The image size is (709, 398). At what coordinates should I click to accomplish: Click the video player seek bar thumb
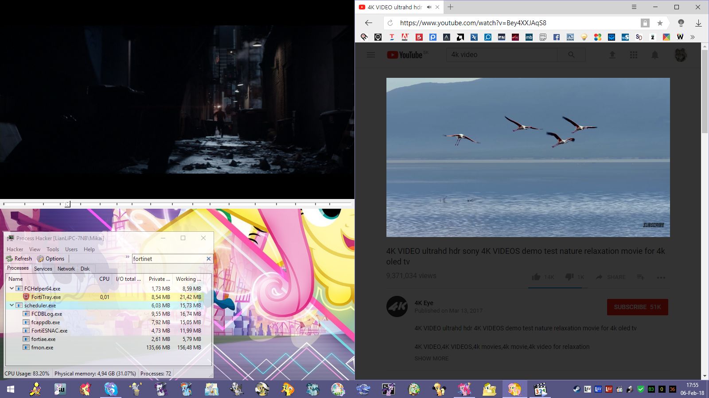point(67,204)
